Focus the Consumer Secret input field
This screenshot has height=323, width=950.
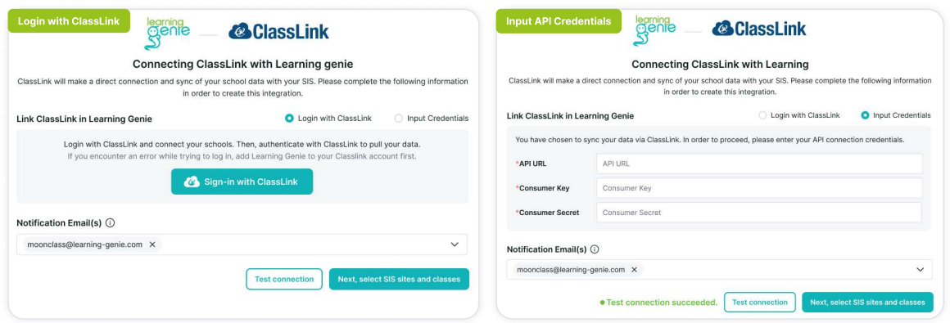[x=759, y=213]
